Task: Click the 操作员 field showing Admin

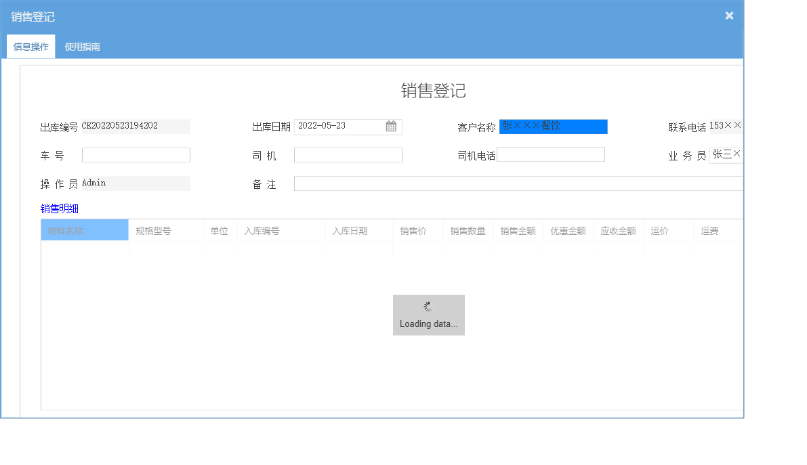Action: (x=136, y=183)
